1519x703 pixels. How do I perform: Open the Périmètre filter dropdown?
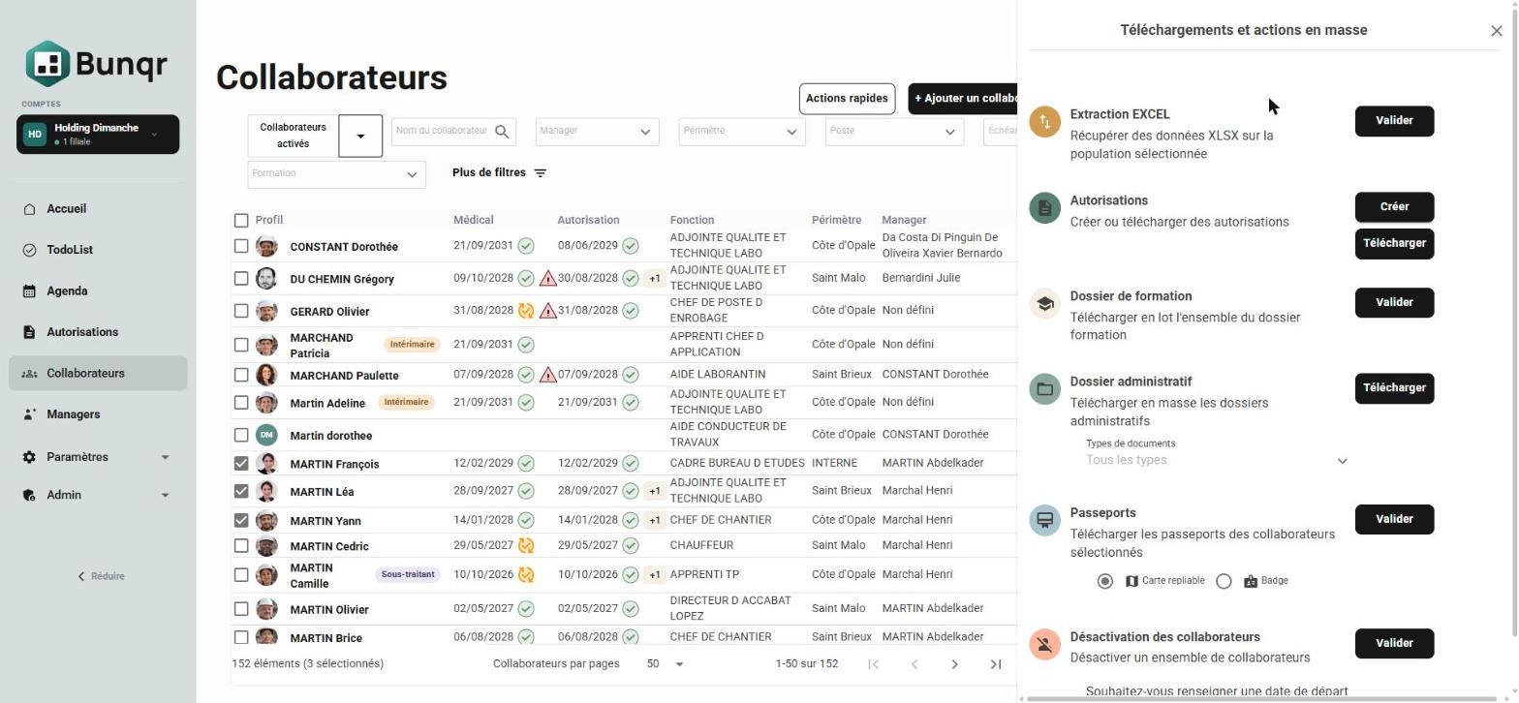pyautogui.click(x=742, y=132)
